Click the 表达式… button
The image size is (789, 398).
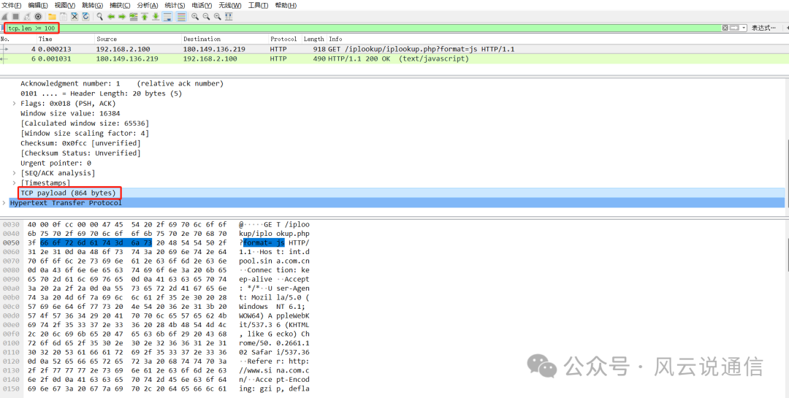(763, 28)
